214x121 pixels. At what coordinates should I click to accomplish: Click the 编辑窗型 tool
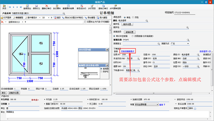click(18, 18)
